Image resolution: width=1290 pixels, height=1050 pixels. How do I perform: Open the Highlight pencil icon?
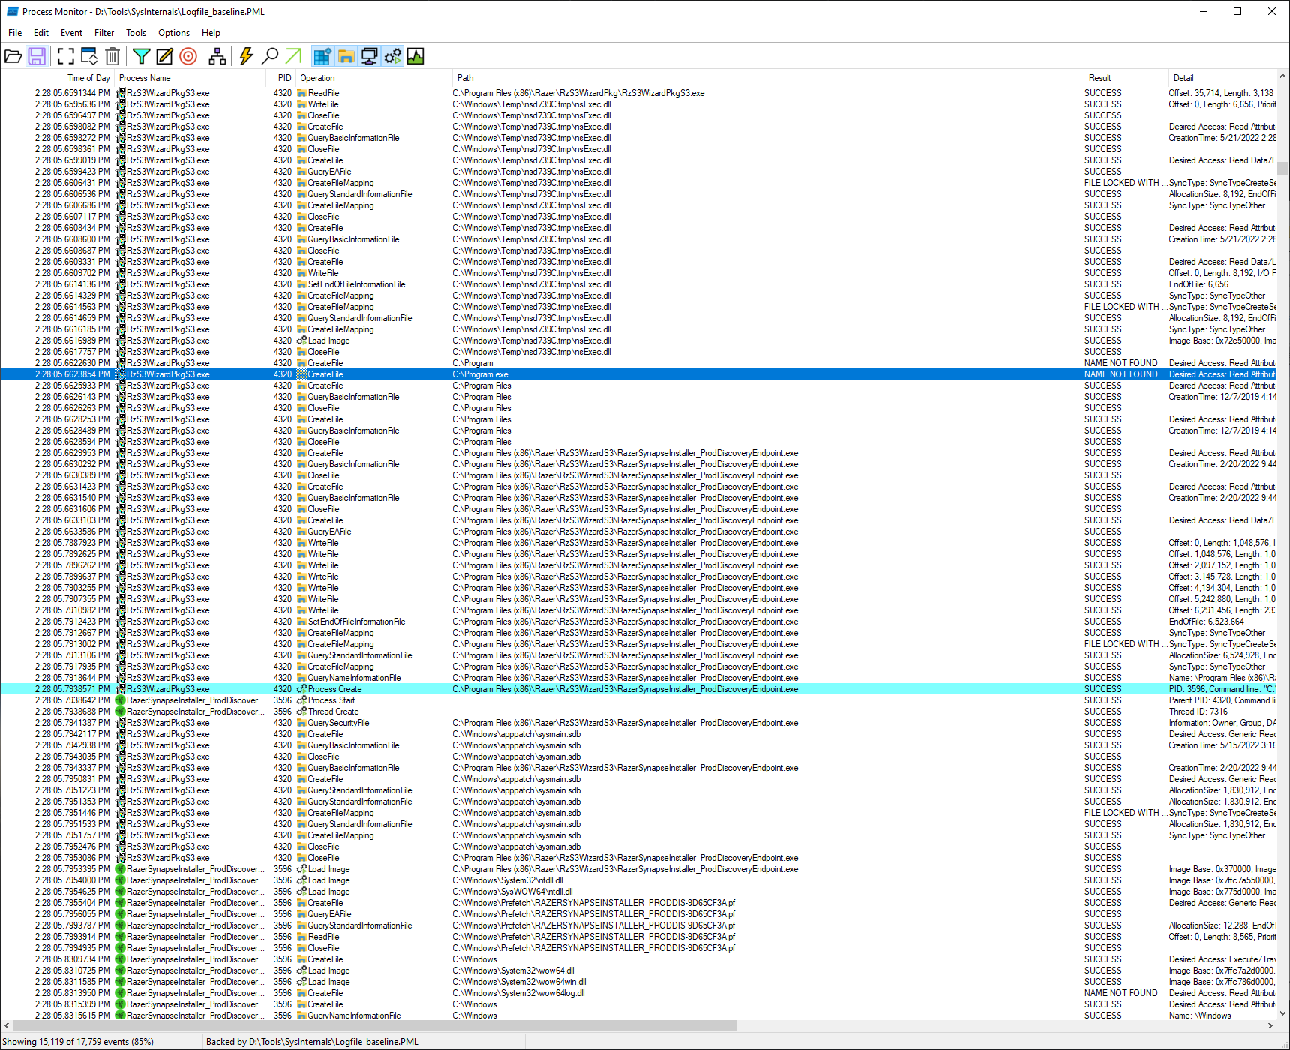tap(164, 56)
